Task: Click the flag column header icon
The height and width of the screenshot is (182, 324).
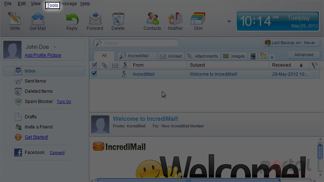Action: tap(315, 65)
